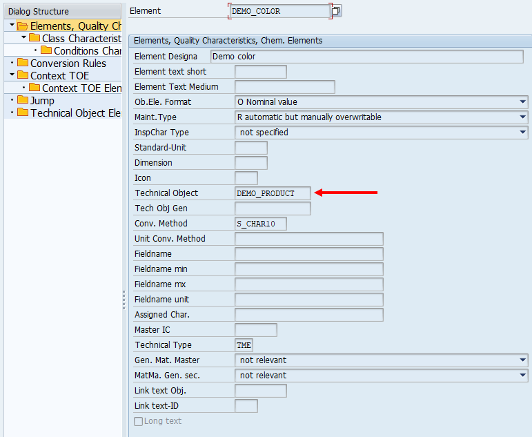The image size is (532, 437).
Task: Open the Gen. Mat. Master dropdown
Action: tap(523, 360)
